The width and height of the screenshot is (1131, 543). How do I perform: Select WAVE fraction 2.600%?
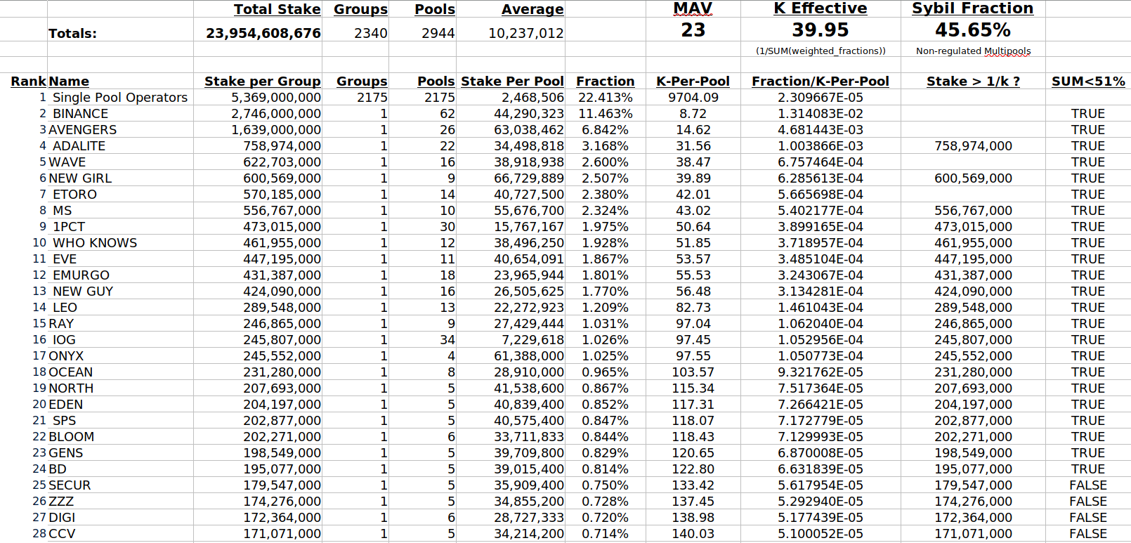click(x=605, y=162)
